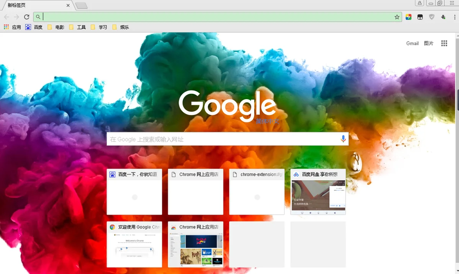Restore down the Chrome window
459x274 pixels.
[x=440, y=3]
